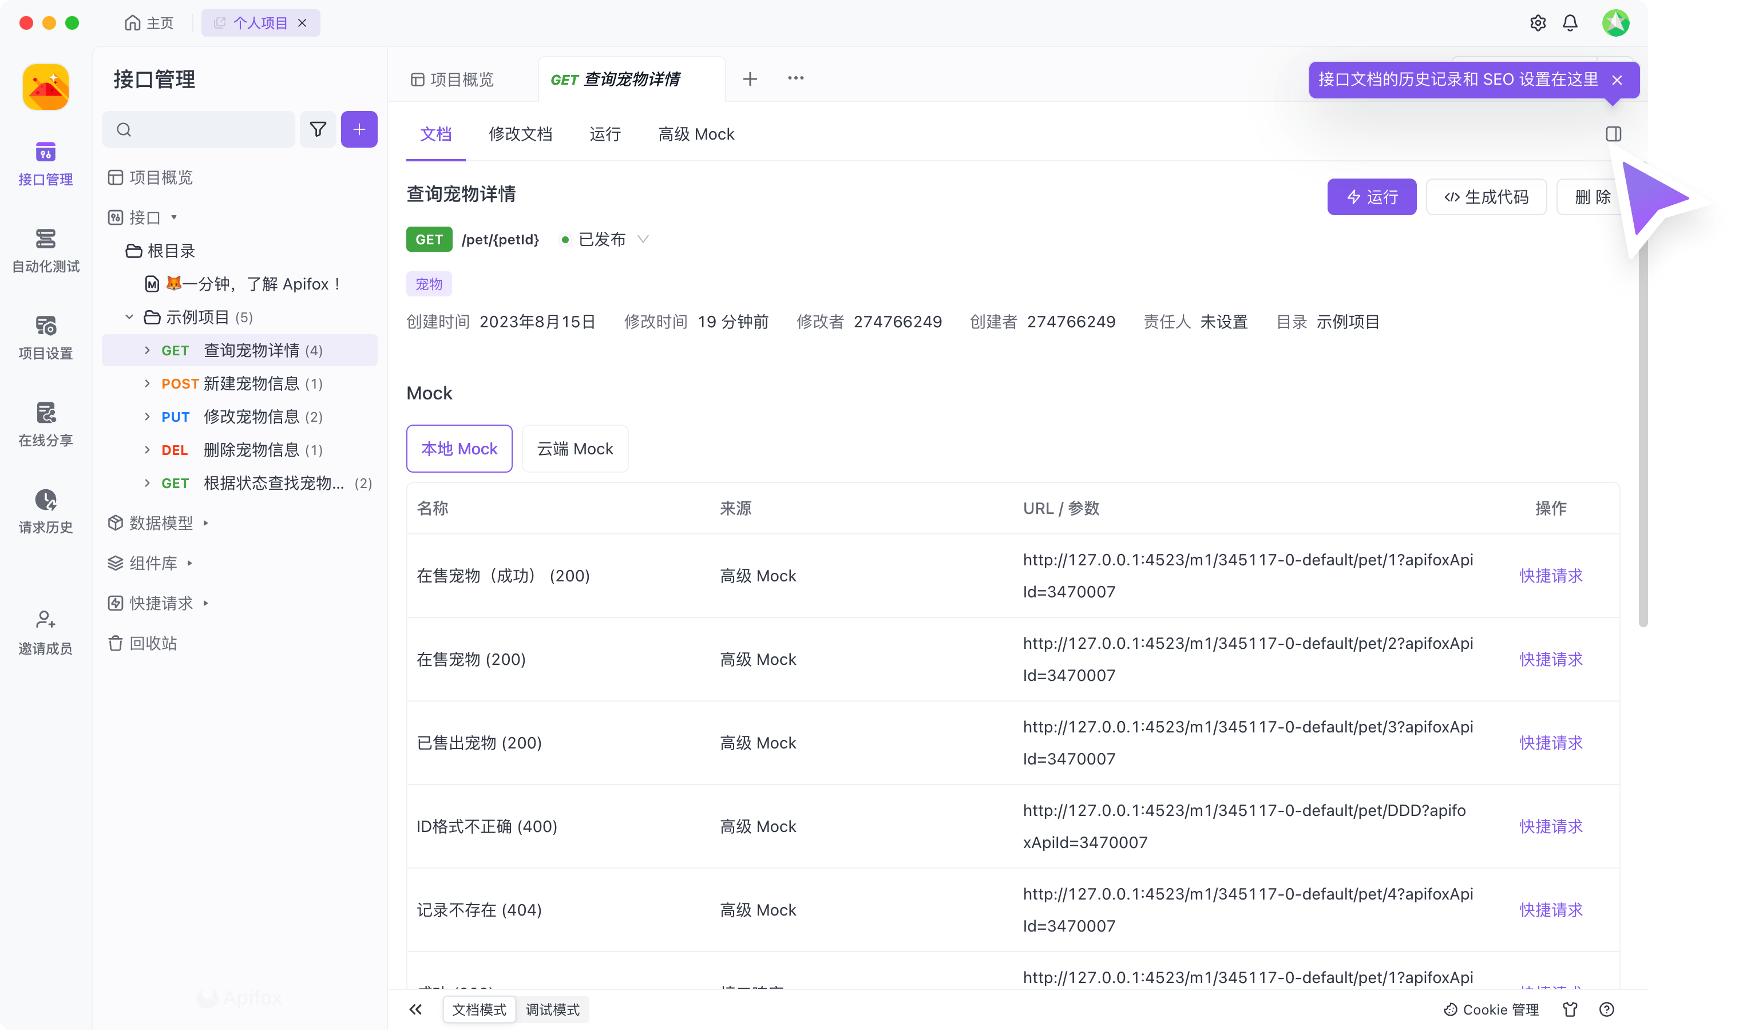This screenshot has height=1030, width=1739.
Task: Select the 云端 Mock option
Action: coord(575,449)
